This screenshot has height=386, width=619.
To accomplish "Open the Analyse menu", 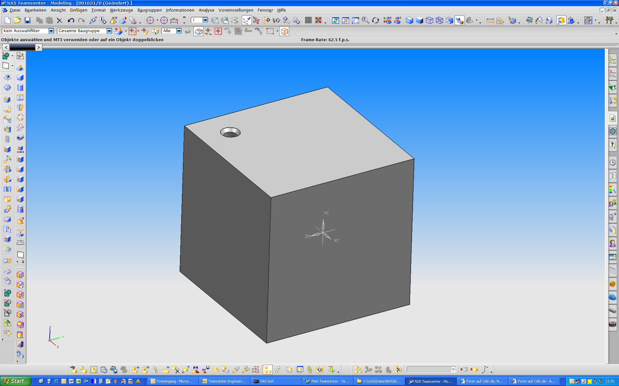I will 206,10.
